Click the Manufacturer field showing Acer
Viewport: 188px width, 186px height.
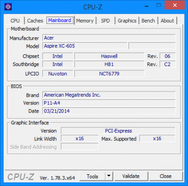109,38
